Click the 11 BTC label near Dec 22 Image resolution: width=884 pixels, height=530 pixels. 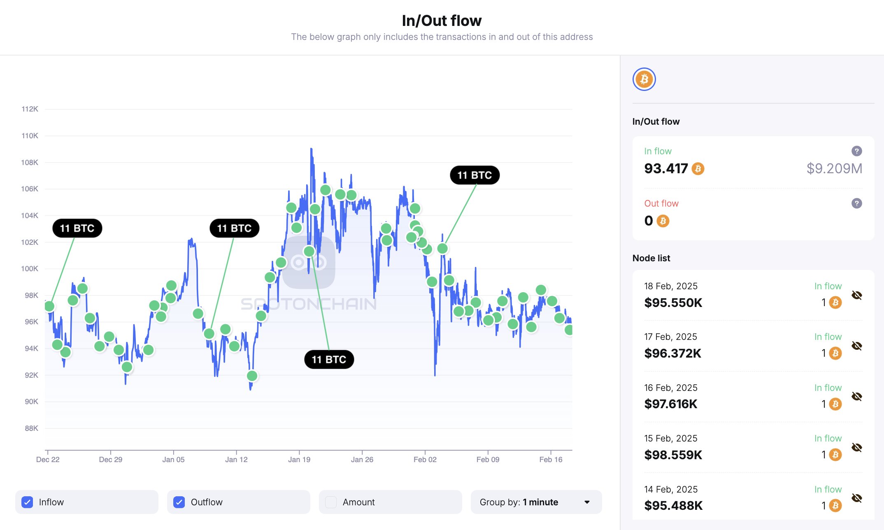(77, 228)
